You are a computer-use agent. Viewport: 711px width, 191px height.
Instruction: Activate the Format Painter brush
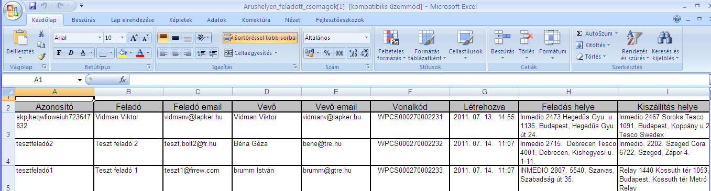tap(41, 57)
